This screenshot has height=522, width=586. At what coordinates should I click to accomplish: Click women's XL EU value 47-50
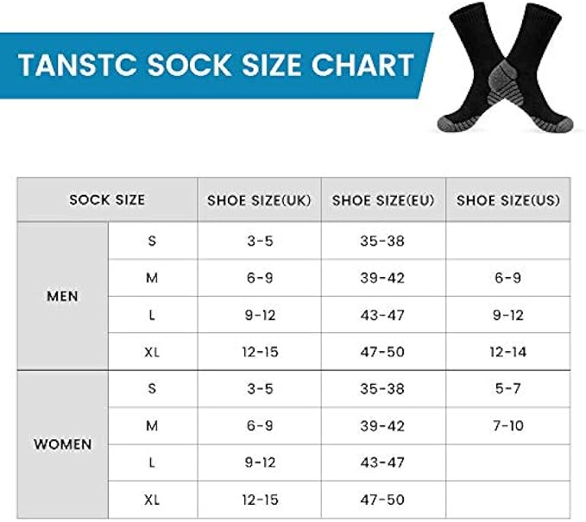pos(382,500)
